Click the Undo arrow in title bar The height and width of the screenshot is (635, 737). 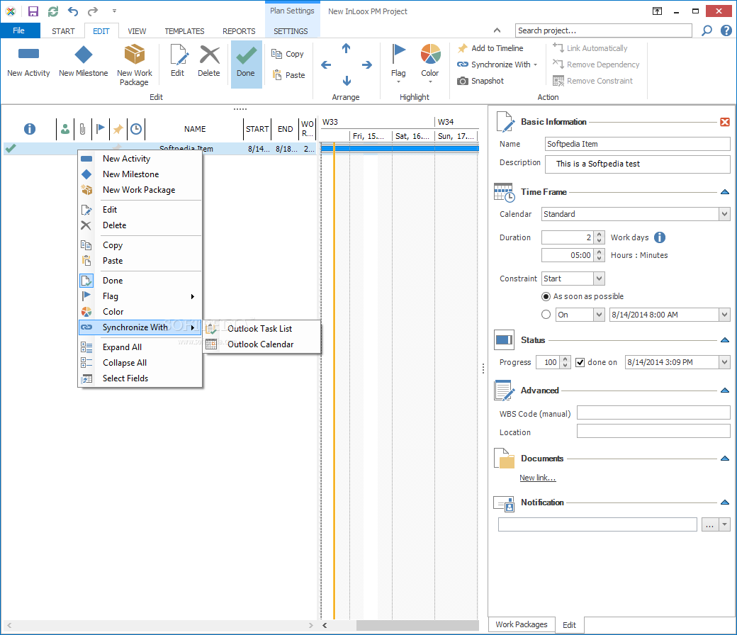coord(73,11)
